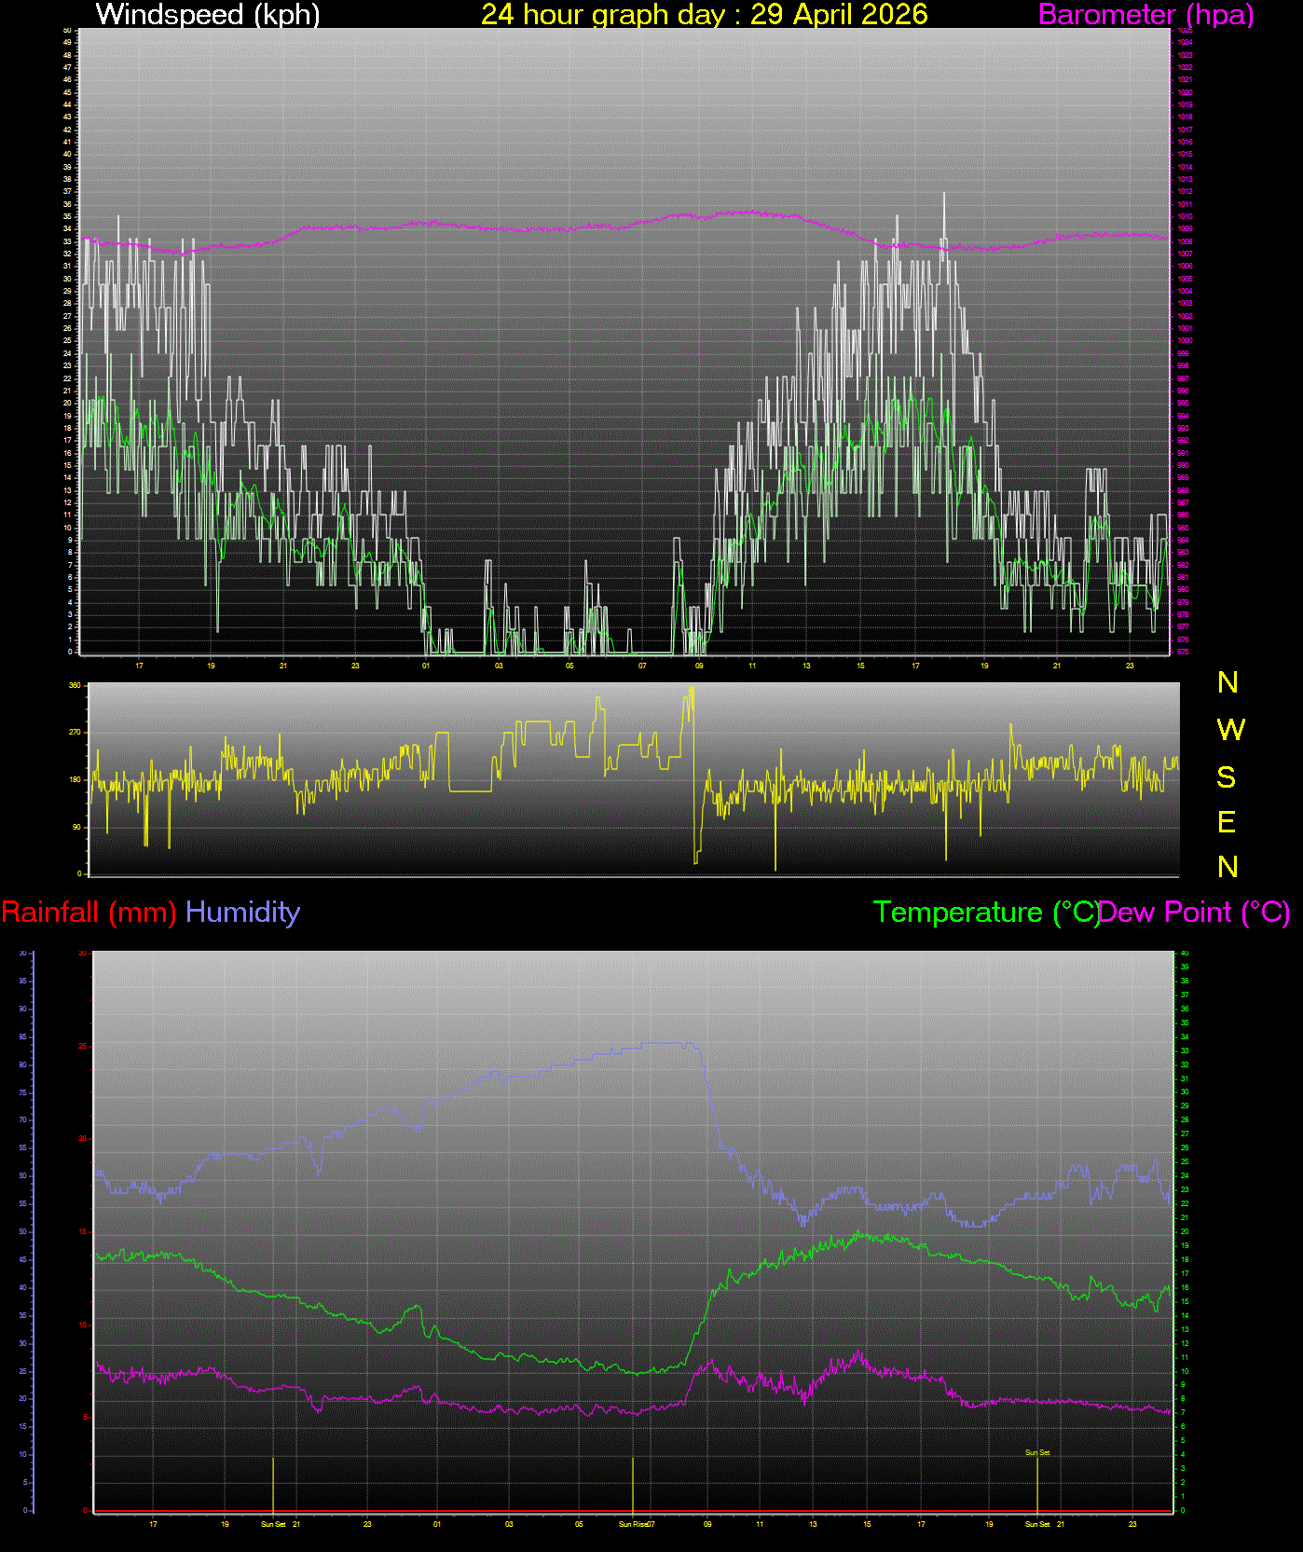
Task: Select red "25" on the rainfall axis
Action: click(82, 1046)
